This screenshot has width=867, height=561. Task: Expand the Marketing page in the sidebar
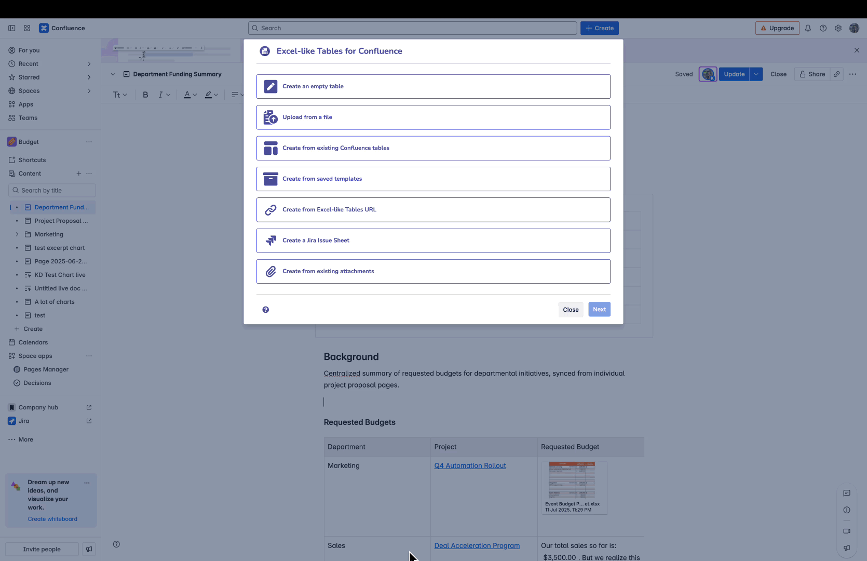coord(17,234)
